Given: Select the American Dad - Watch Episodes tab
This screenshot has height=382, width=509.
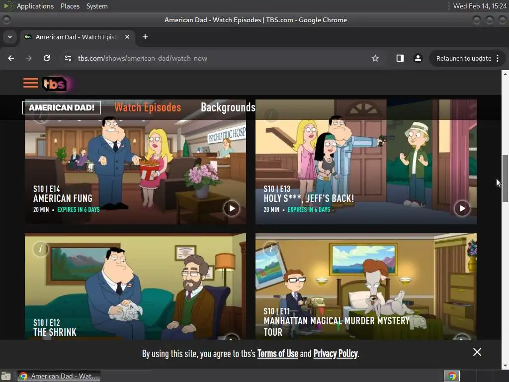Looking at the screenshot, I should pyautogui.click(x=76, y=37).
